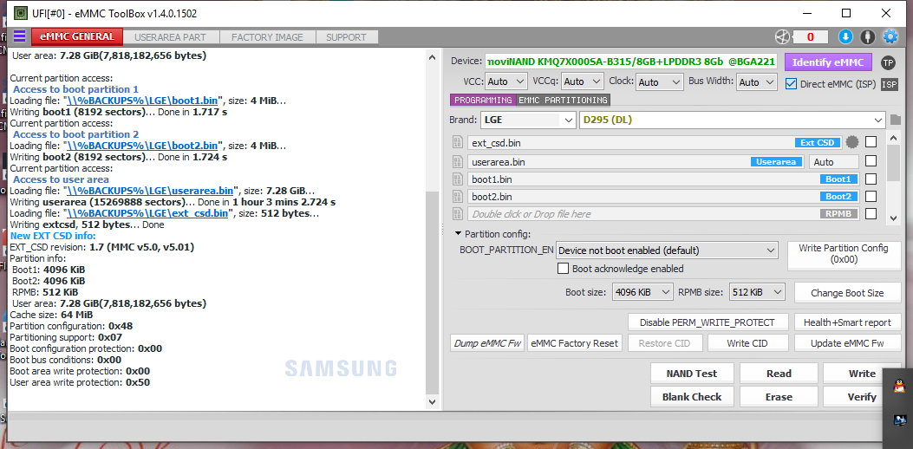
Task: Open the Boot size dropdown
Action: coord(642,292)
